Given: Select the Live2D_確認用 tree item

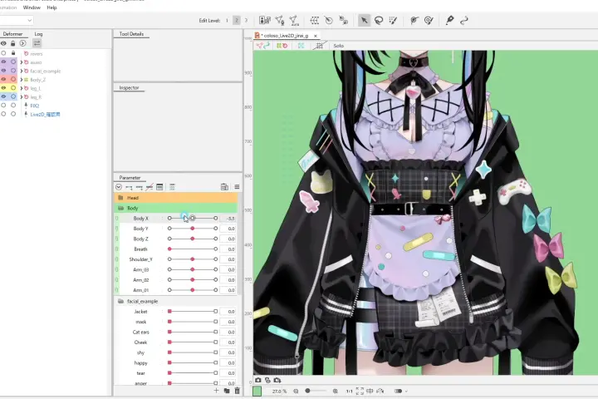Looking at the screenshot, I should click(x=45, y=114).
